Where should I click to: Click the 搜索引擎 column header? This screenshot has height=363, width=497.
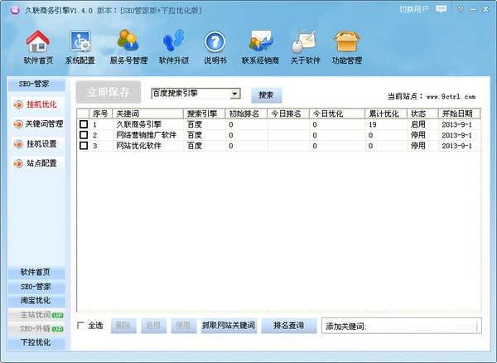[204, 114]
